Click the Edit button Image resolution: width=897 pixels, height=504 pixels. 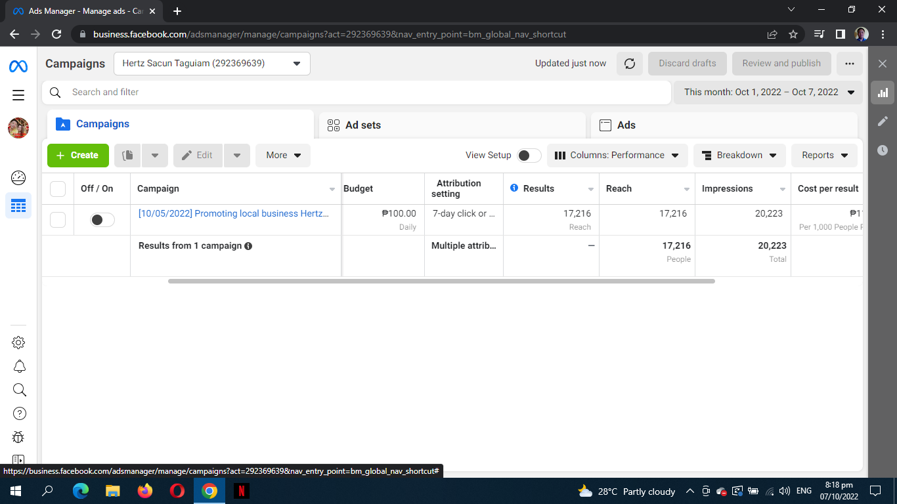click(198, 156)
